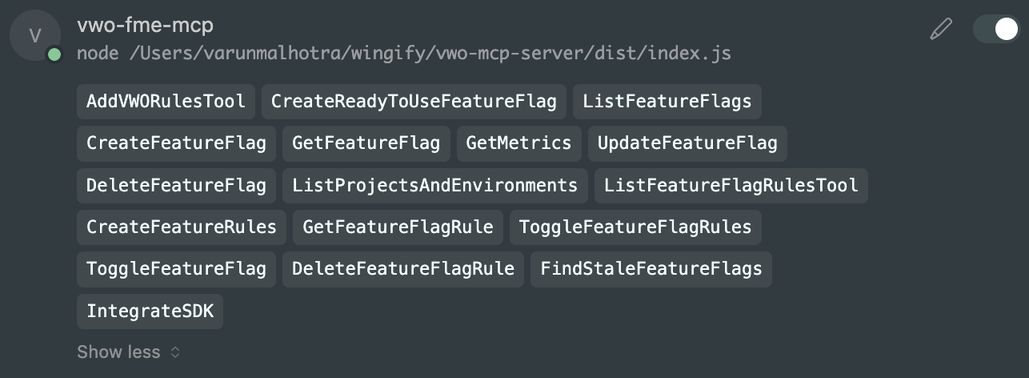Open the ListProjectsAndEnvironments tool chip
The height and width of the screenshot is (378, 1029).
click(435, 185)
